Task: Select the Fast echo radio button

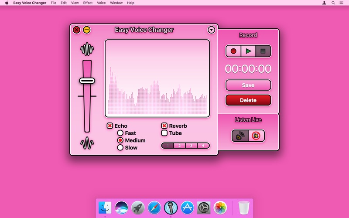Action: [x=120, y=133]
